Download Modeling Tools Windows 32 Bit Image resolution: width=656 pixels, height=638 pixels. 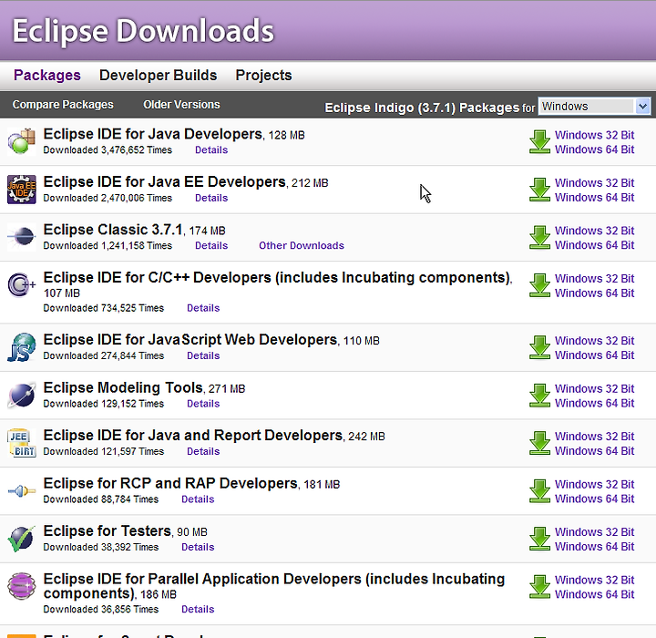594,388
